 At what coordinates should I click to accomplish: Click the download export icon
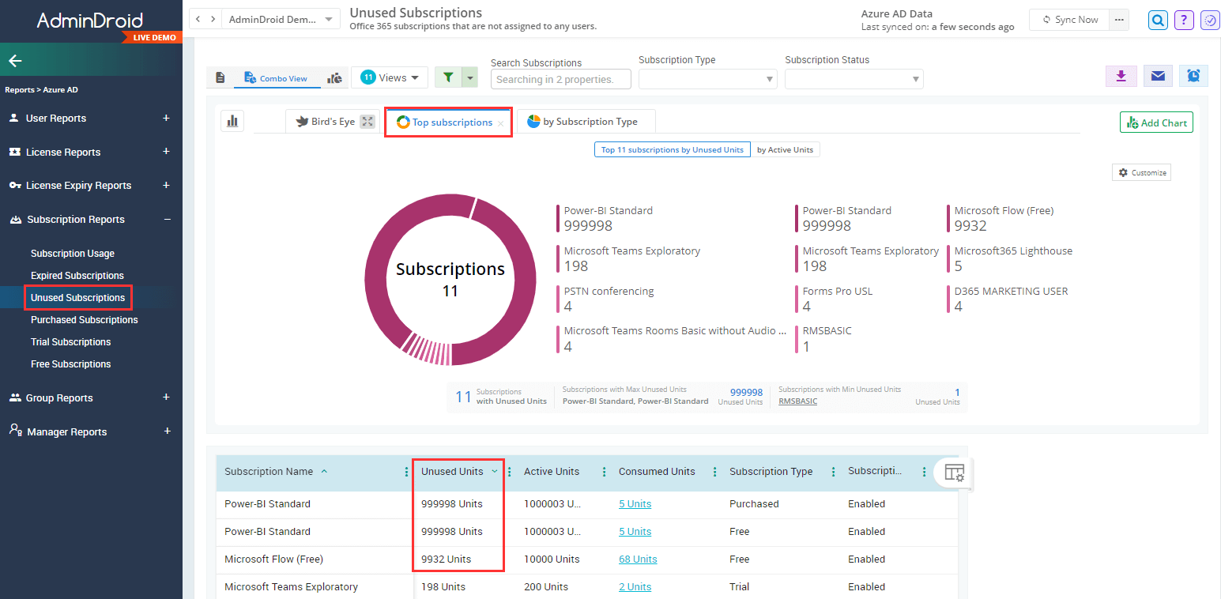(x=1121, y=76)
